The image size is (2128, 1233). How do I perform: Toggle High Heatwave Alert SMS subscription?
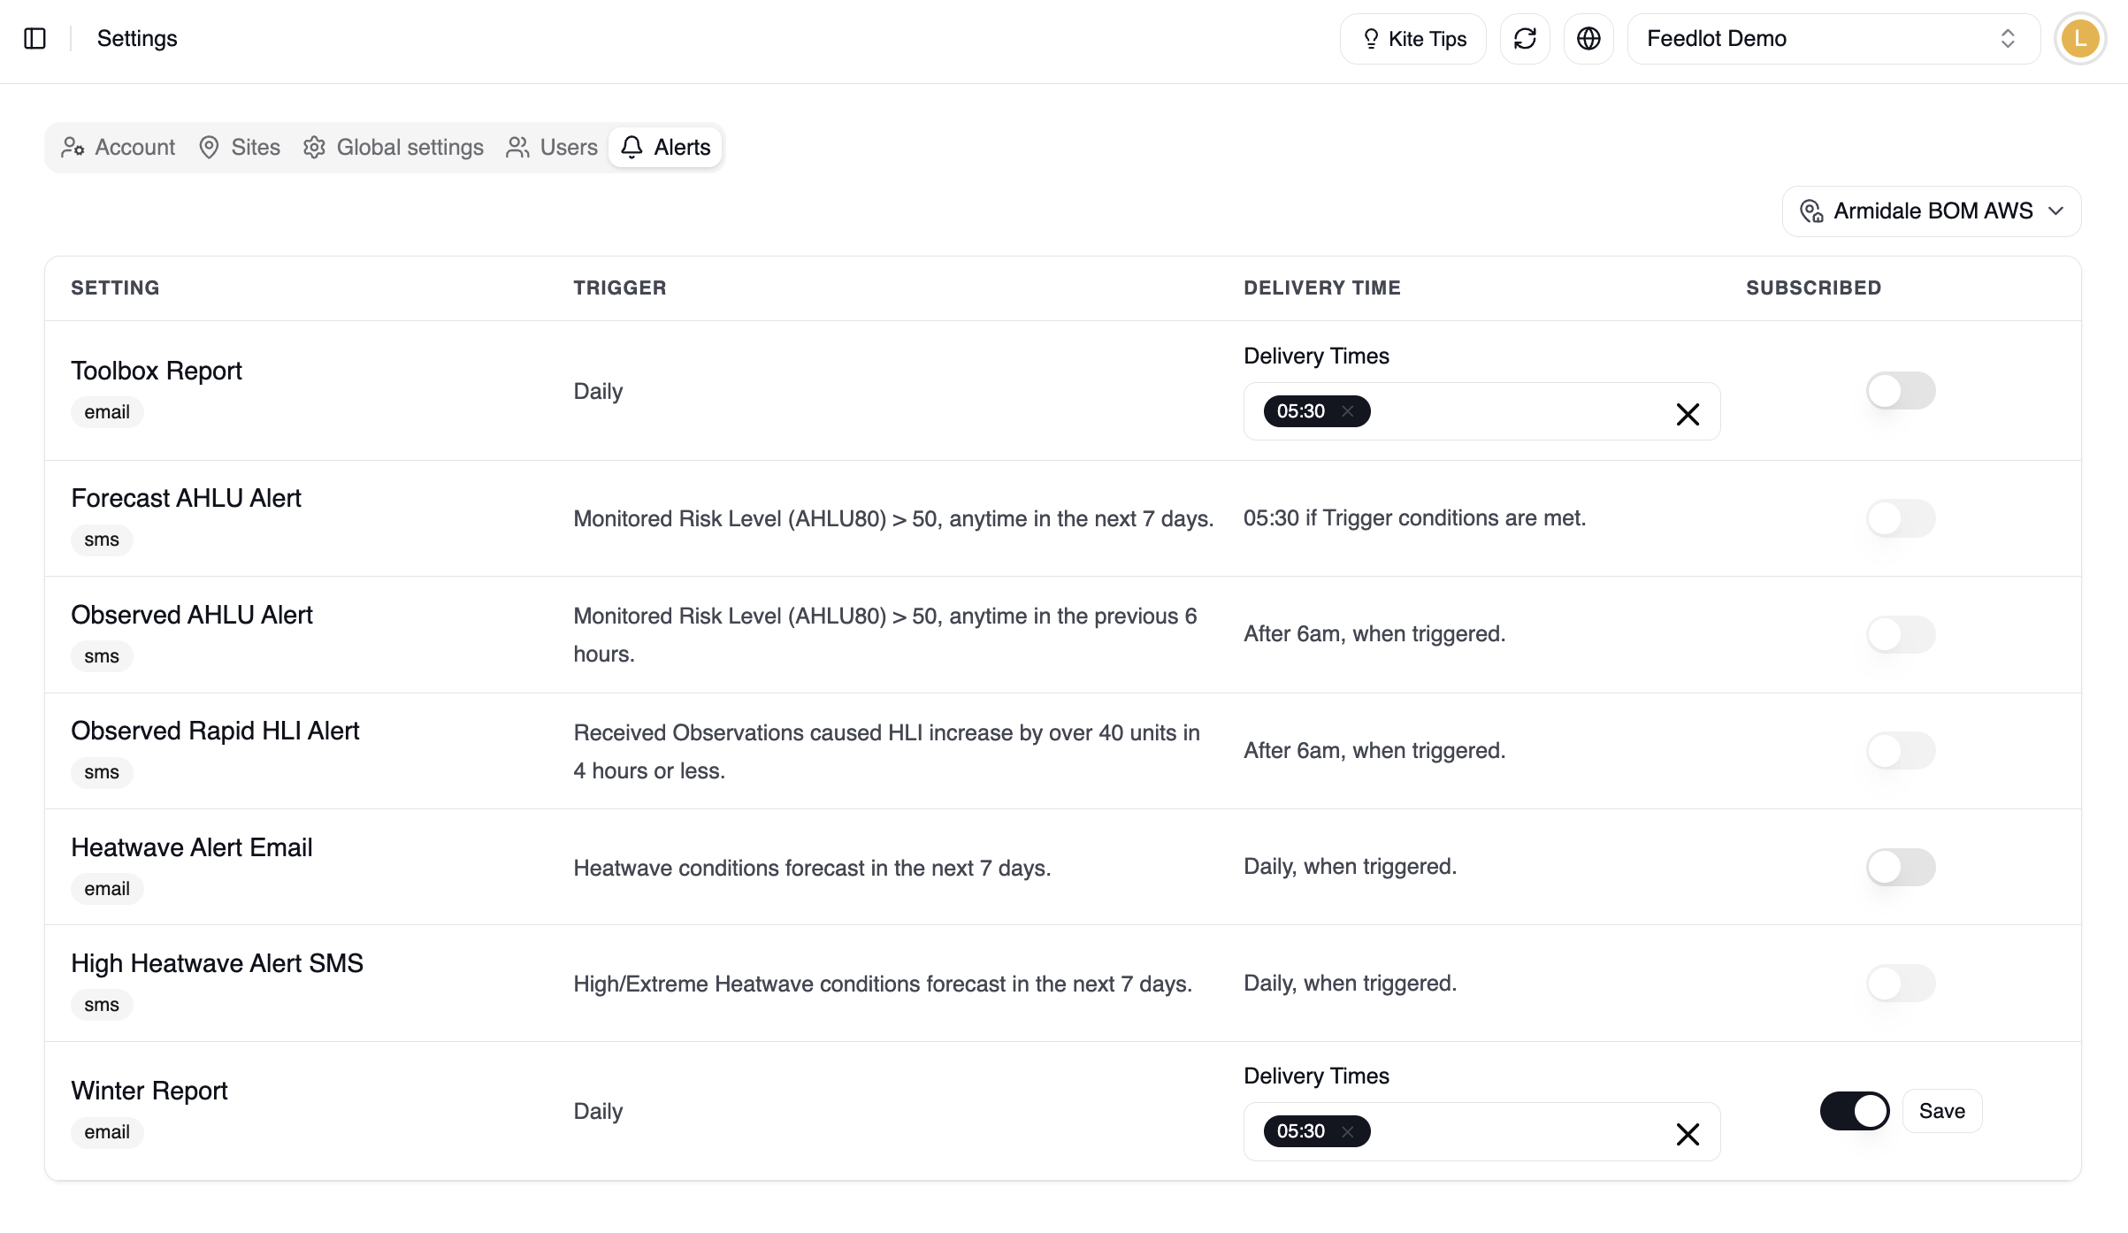(x=1901, y=983)
